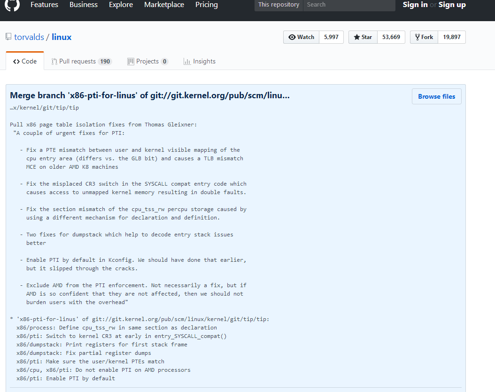Click the Sign up link
Screen dimensions: 495x392
tap(452, 5)
